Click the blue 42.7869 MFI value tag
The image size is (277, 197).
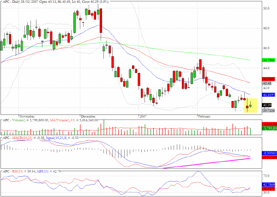(269, 185)
